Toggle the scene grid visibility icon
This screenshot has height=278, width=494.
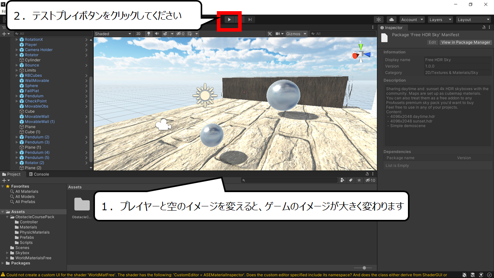(189, 34)
